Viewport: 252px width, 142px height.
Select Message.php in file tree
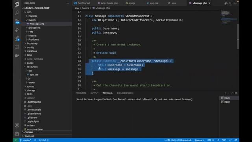pos(37,24)
